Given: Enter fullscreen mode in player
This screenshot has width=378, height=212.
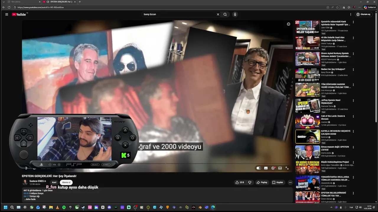Looking at the screenshot, I should (x=287, y=168).
